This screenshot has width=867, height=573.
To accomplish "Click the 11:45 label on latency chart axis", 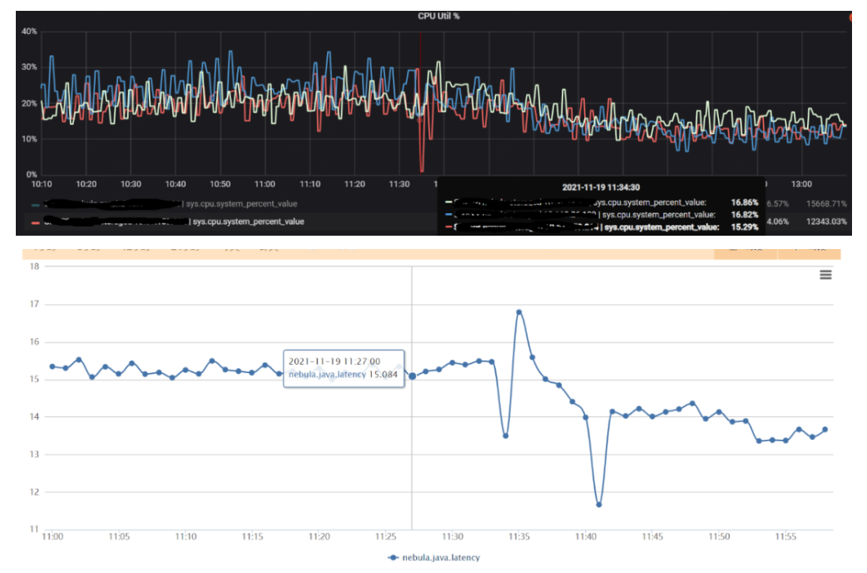I will pos(652,536).
